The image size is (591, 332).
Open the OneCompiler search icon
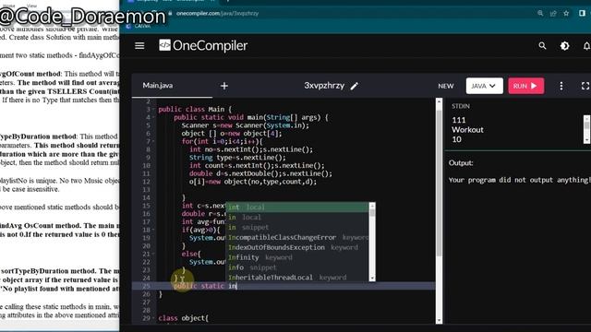[x=542, y=46]
